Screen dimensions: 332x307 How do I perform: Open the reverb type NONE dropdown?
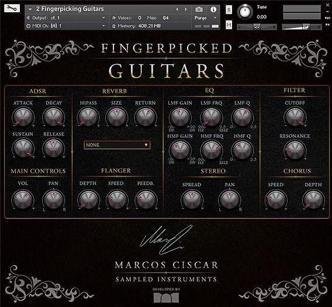click(117, 145)
